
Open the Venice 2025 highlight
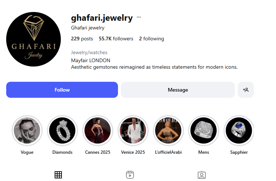click(x=133, y=130)
